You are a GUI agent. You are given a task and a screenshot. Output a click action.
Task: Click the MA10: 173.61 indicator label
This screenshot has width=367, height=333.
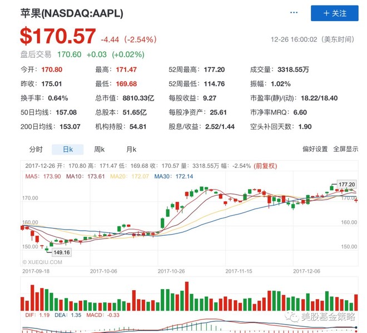(86, 176)
